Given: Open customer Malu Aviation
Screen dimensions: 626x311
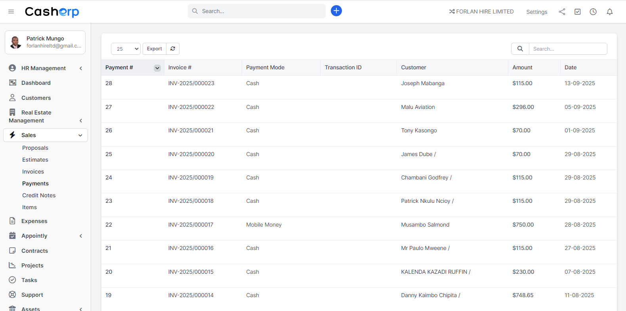Looking at the screenshot, I should [418, 107].
